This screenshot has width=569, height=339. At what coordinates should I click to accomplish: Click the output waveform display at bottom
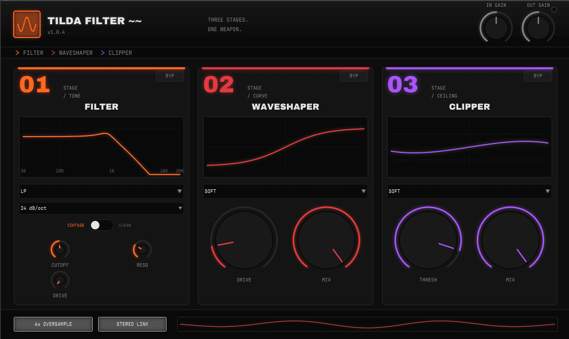click(367, 324)
